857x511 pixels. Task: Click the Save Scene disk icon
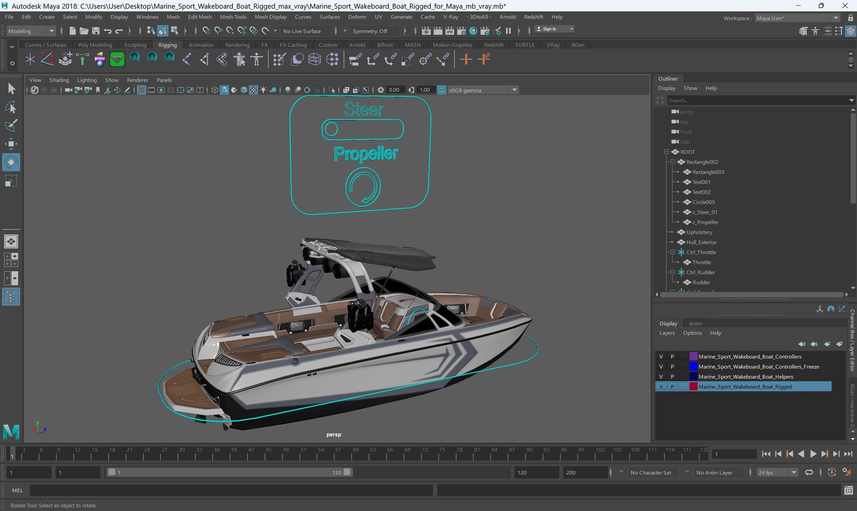point(95,31)
